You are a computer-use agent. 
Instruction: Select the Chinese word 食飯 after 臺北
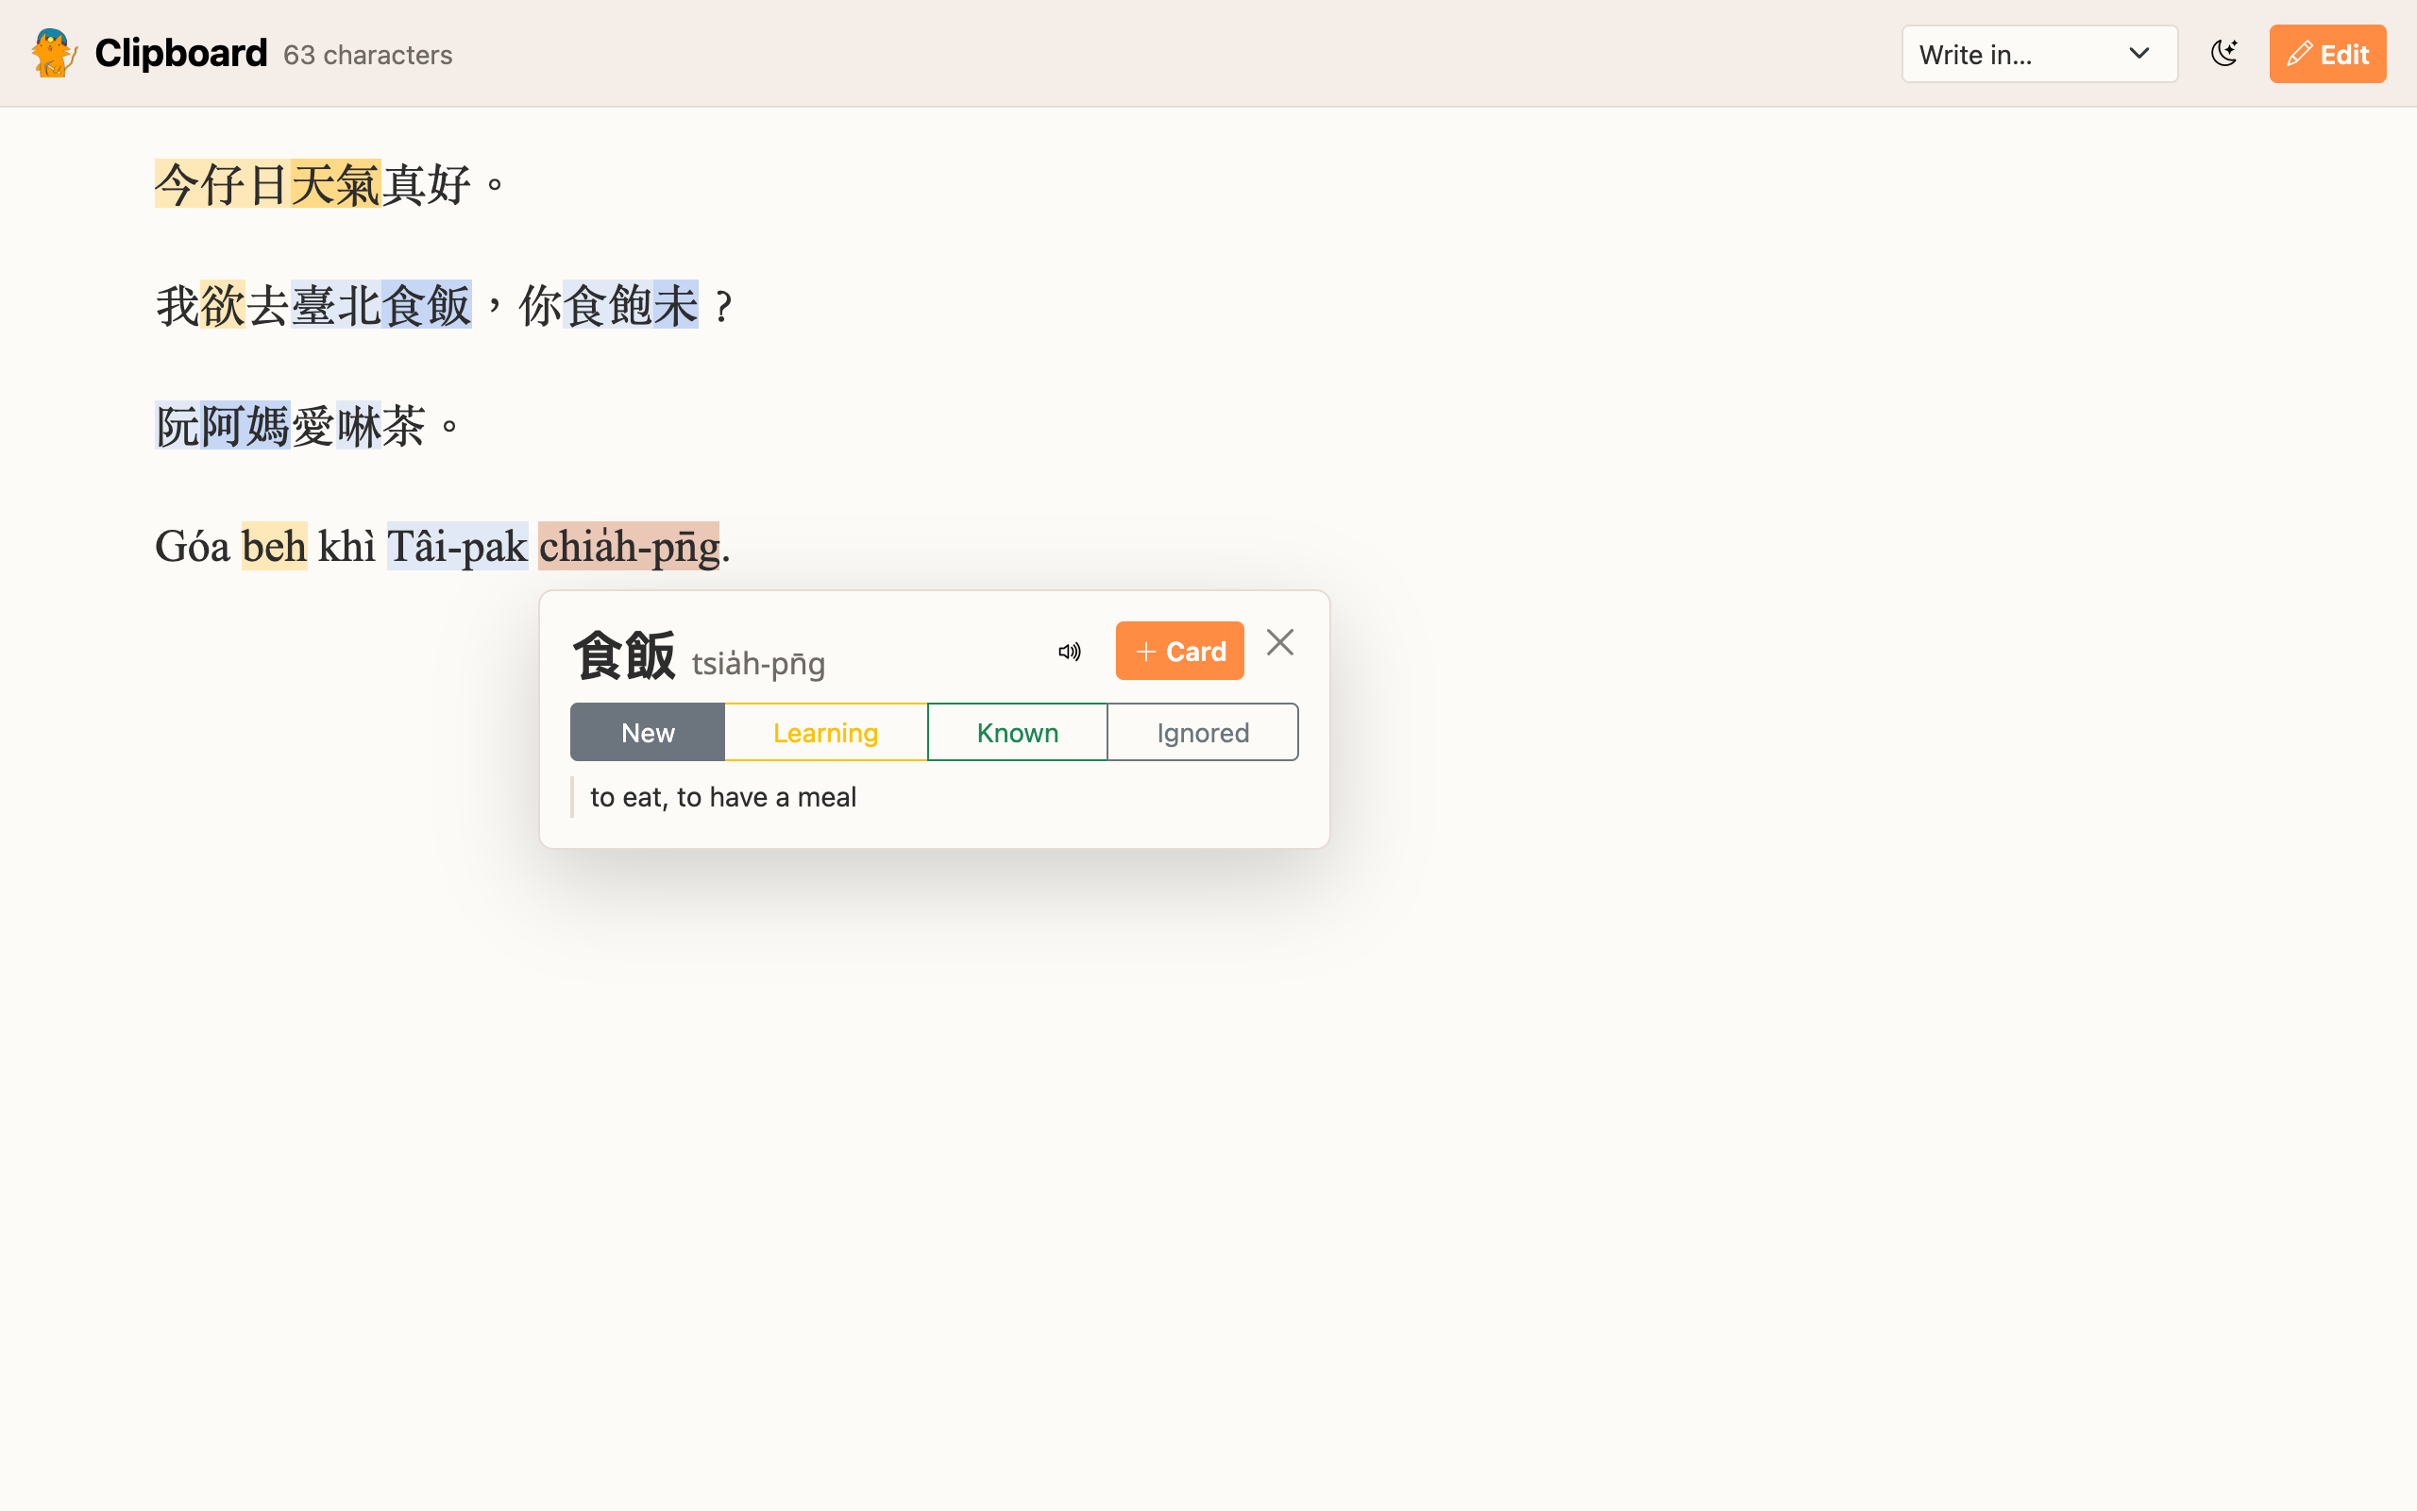[x=427, y=306]
